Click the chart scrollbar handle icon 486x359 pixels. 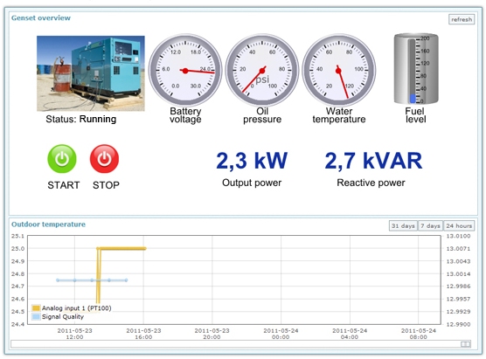coord(466,344)
